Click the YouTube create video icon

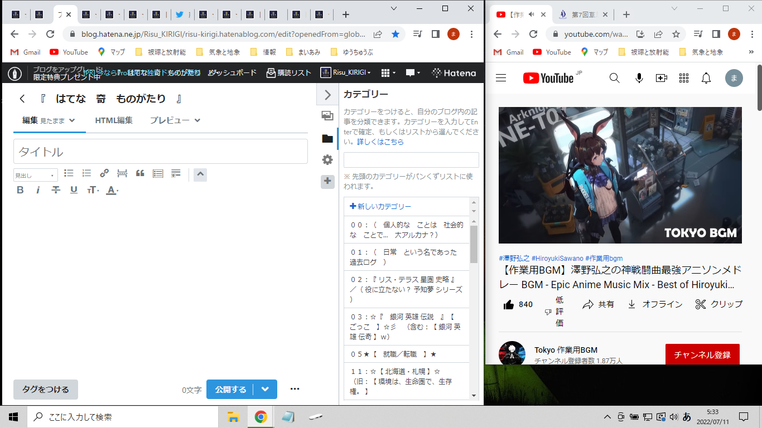click(x=662, y=78)
